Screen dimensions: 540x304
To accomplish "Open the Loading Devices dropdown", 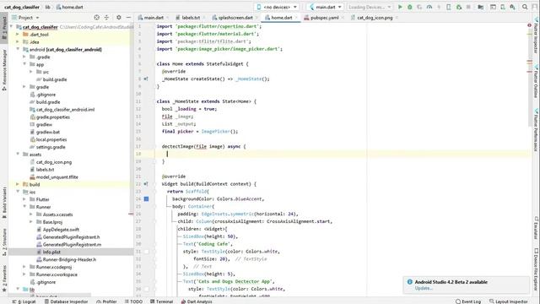I will 370,7.
